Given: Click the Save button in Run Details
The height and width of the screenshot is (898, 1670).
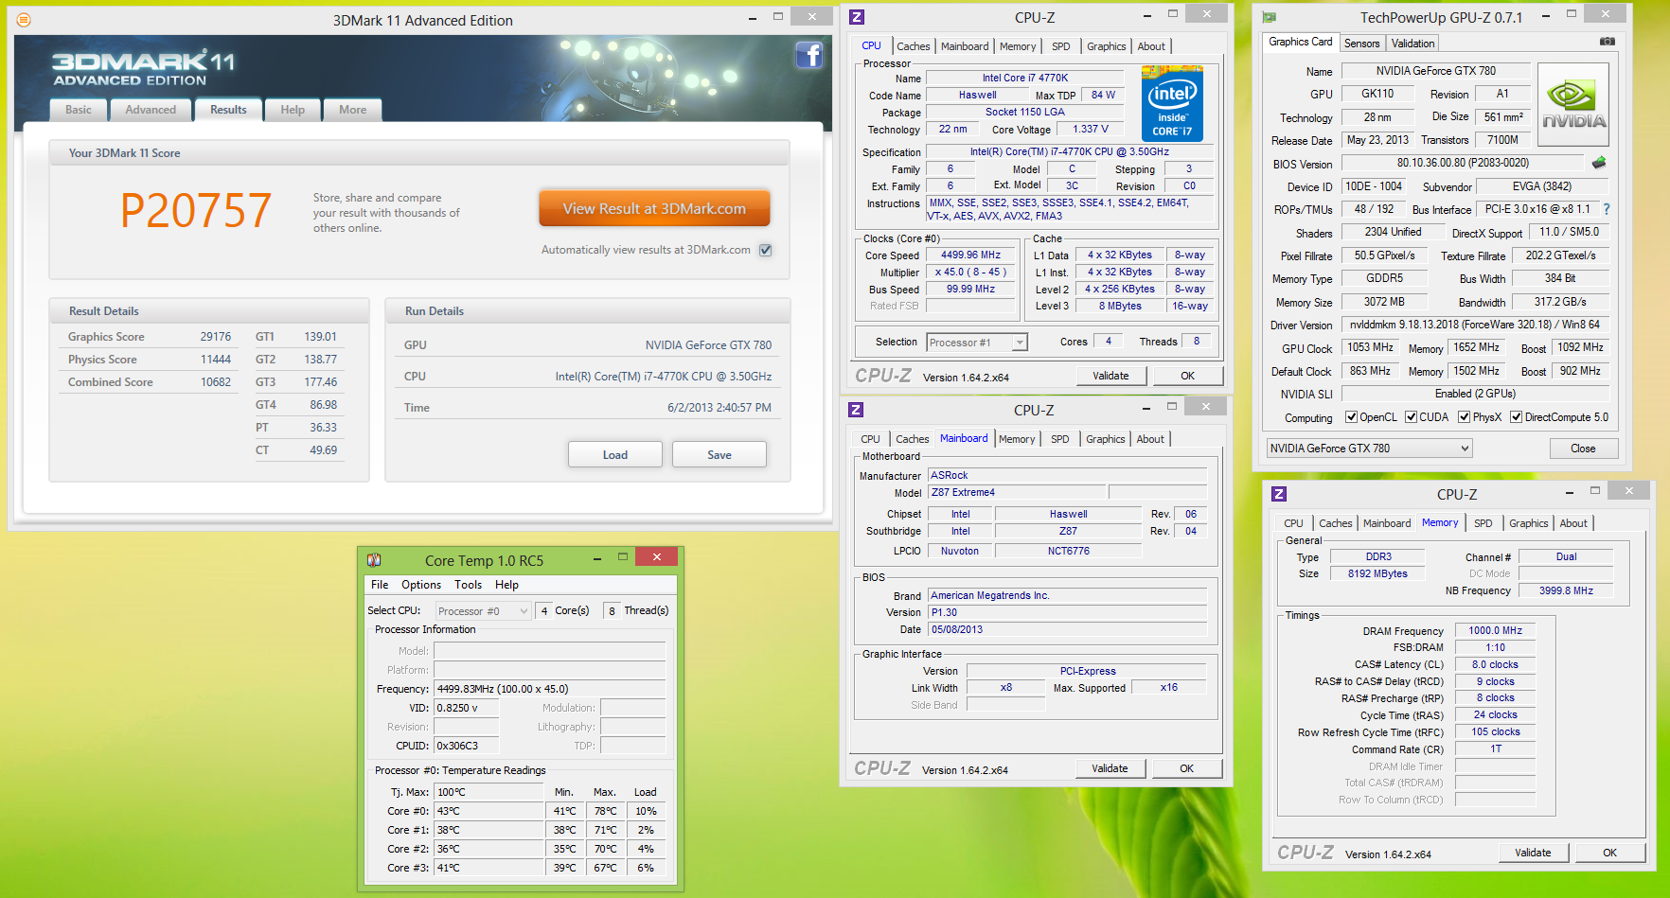Looking at the screenshot, I should click(x=720, y=455).
